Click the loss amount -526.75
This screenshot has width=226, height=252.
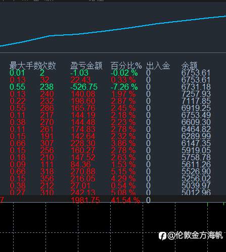coord(84,87)
